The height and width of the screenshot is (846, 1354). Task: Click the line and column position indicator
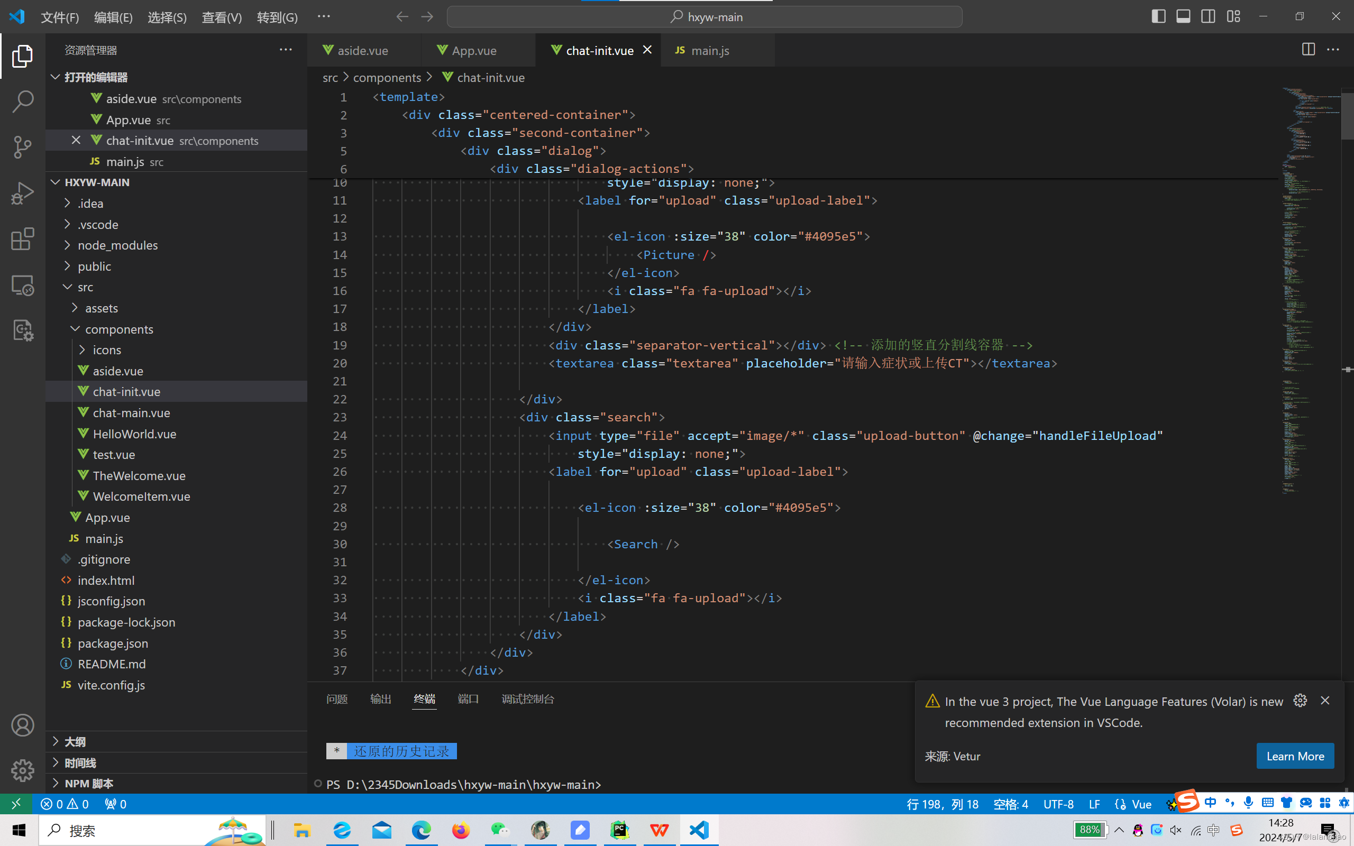tap(942, 804)
